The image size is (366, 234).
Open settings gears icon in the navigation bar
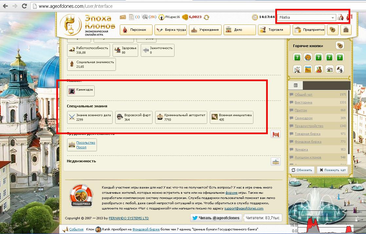tap(333, 30)
